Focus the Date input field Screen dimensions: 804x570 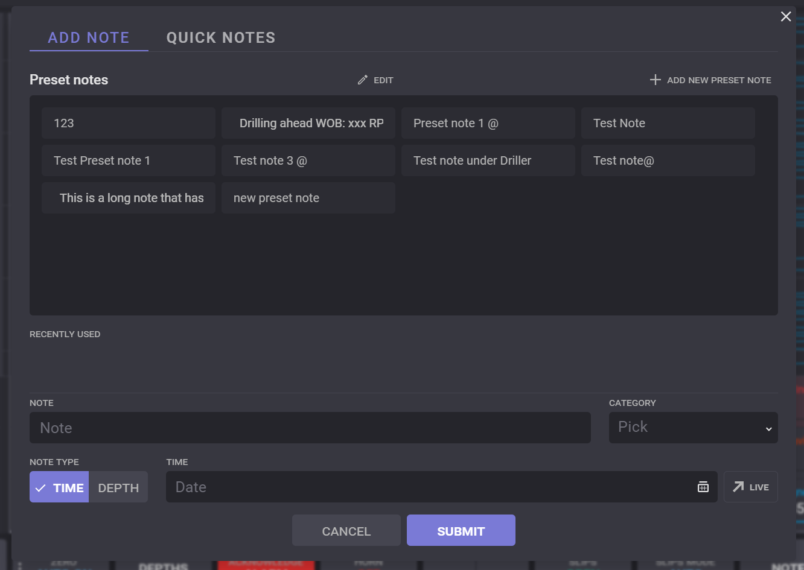[429, 487]
